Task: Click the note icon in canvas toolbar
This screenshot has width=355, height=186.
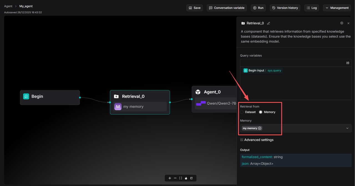Action: pos(192,178)
